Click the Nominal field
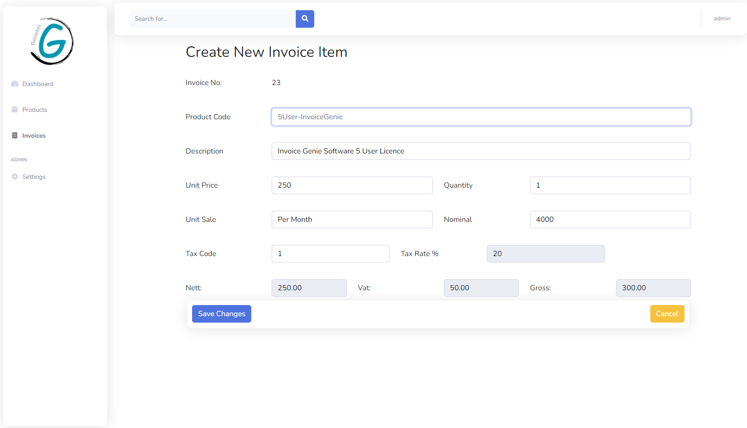The image size is (747, 428). 610,220
